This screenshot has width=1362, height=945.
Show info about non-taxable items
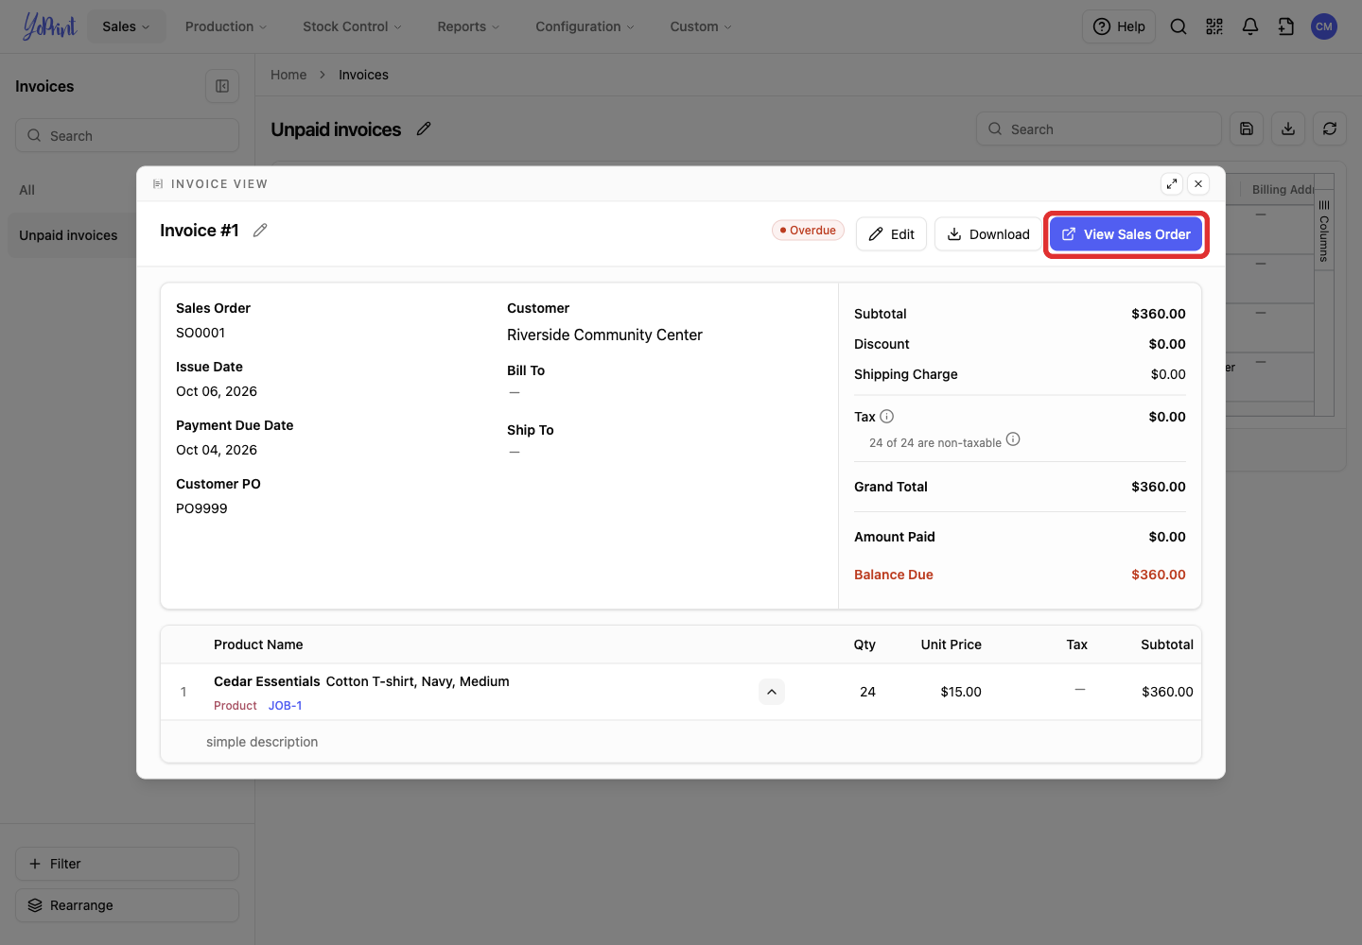pyautogui.click(x=1013, y=439)
